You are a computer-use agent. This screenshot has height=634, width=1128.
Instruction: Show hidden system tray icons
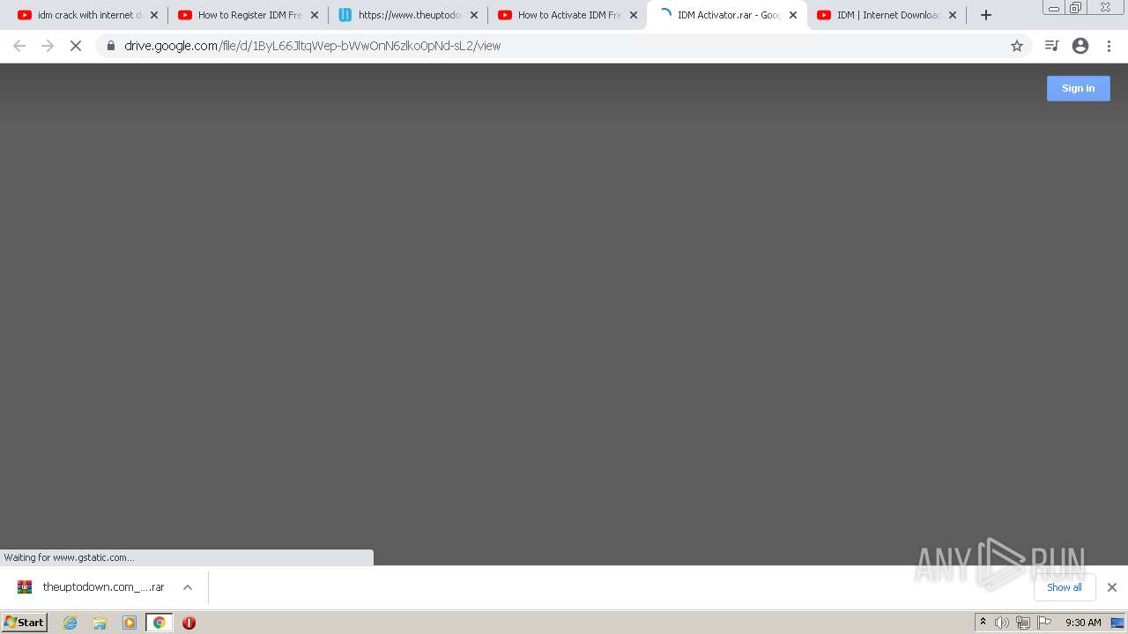983,623
